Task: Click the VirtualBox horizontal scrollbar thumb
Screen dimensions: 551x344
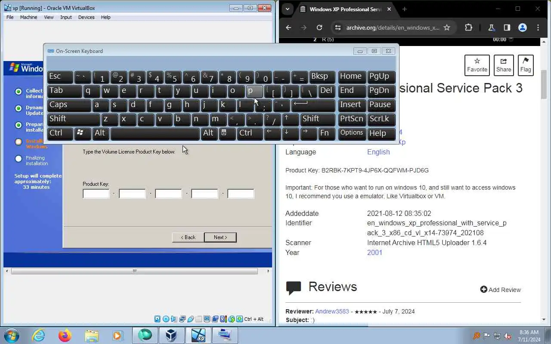Action: pos(134,271)
